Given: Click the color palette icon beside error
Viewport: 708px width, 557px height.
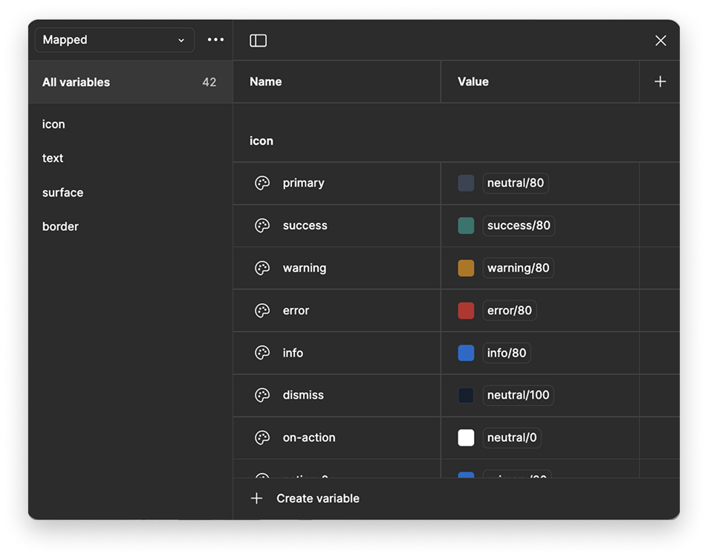Looking at the screenshot, I should (262, 310).
